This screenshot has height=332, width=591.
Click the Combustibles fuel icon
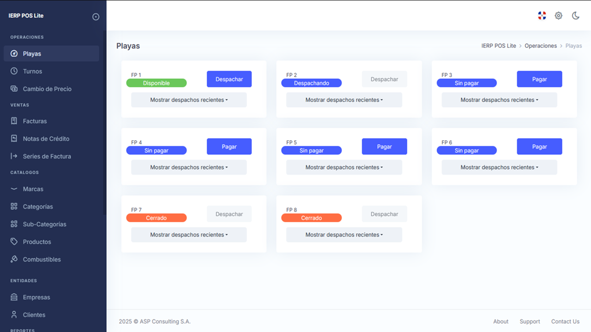pyautogui.click(x=14, y=259)
